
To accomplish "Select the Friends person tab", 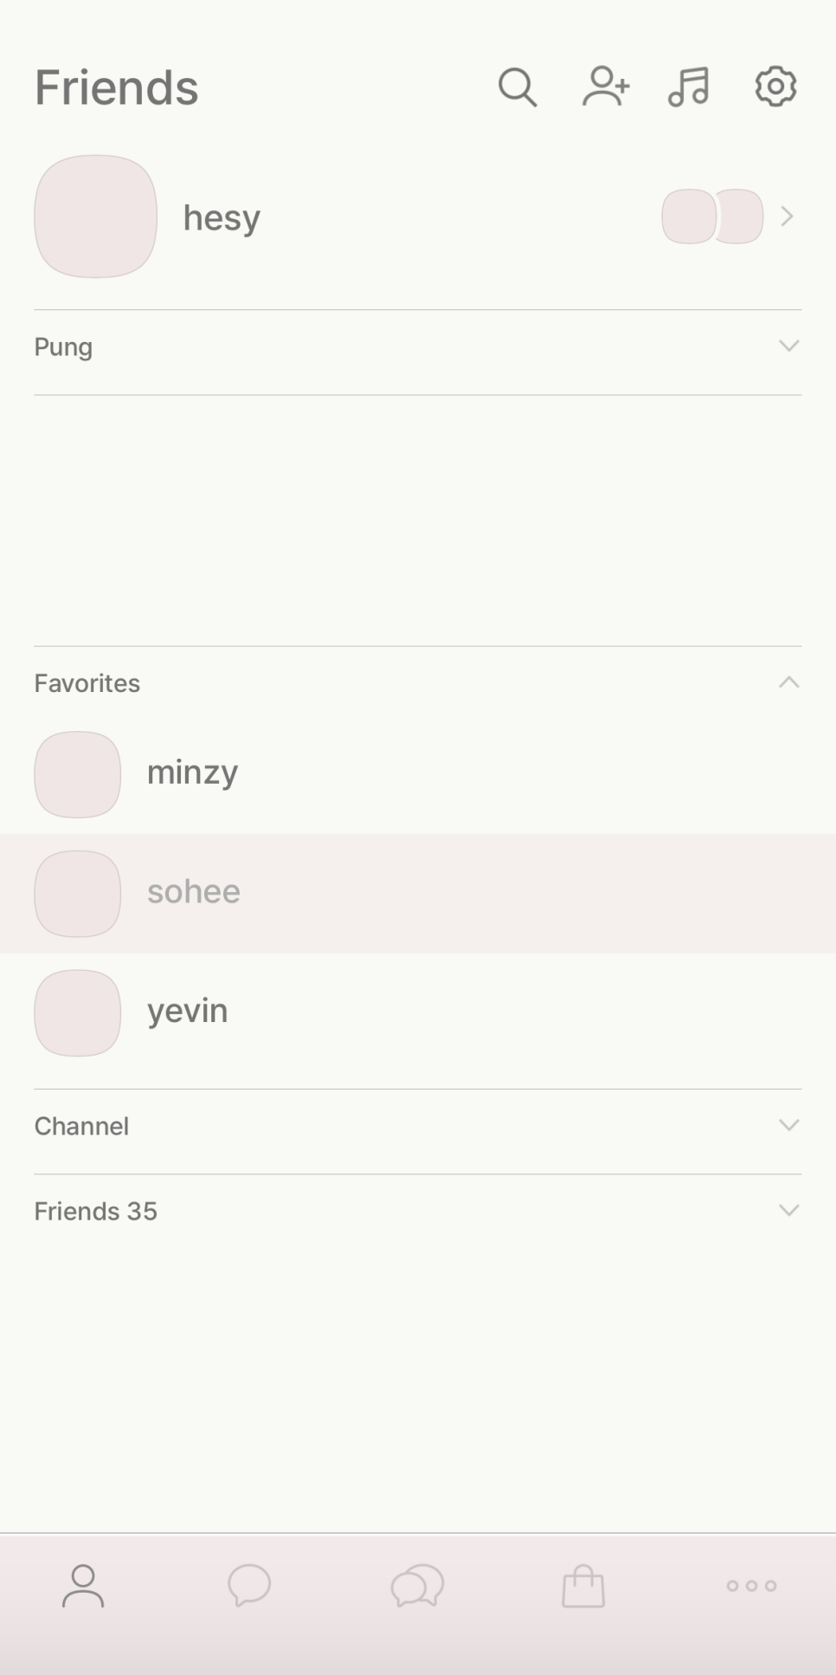I will click(x=83, y=1586).
